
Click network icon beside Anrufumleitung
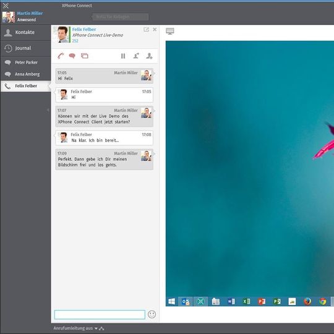[101, 328]
